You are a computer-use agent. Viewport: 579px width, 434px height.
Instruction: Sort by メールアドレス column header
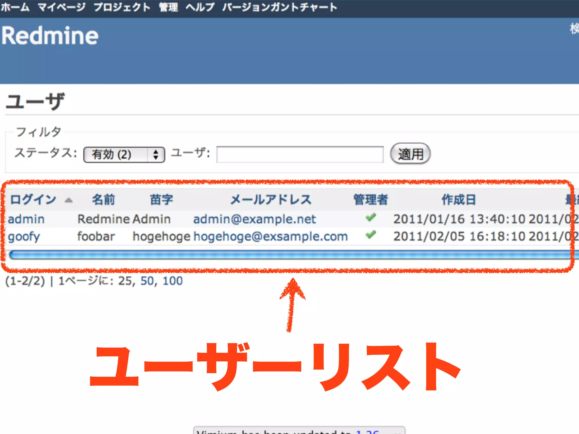point(271,199)
